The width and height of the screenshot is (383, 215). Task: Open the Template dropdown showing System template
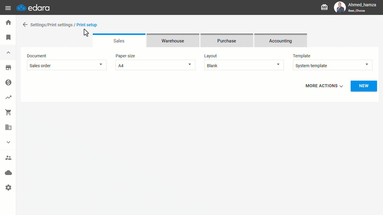[x=333, y=65]
